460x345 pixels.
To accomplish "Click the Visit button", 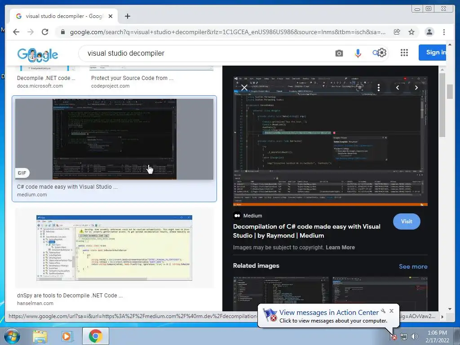I will tap(407, 221).
